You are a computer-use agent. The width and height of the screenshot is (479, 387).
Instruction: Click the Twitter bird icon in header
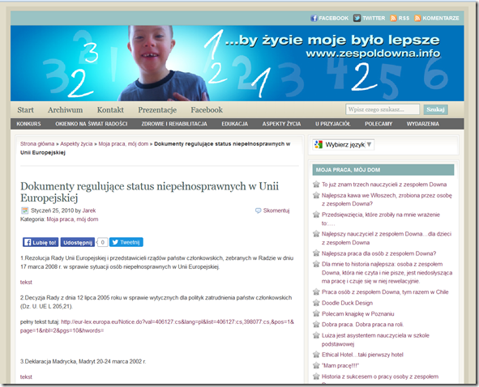point(357,18)
